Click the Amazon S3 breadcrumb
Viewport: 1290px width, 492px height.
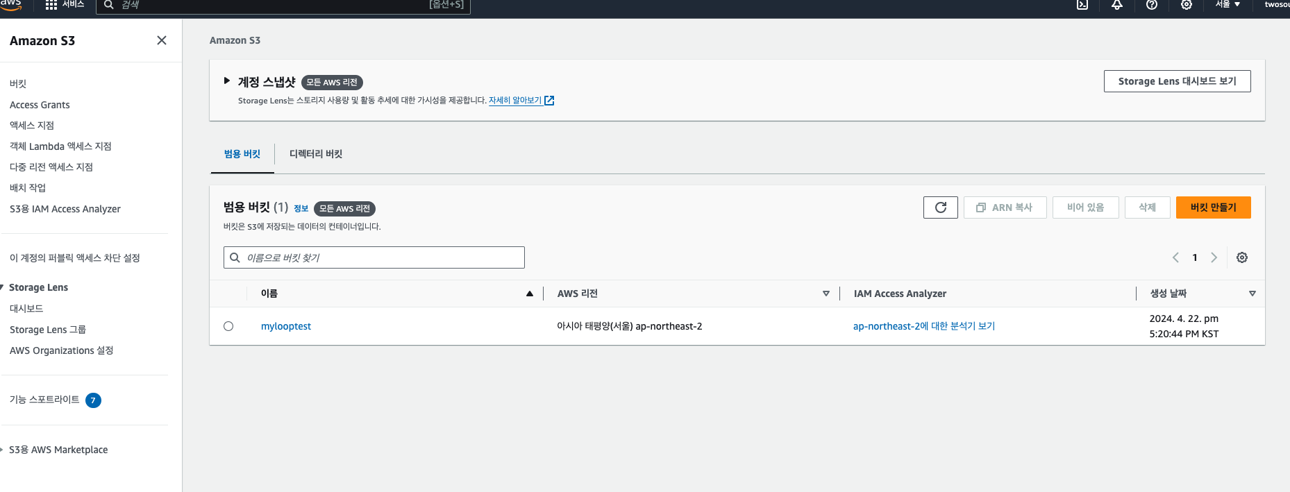(x=235, y=40)
